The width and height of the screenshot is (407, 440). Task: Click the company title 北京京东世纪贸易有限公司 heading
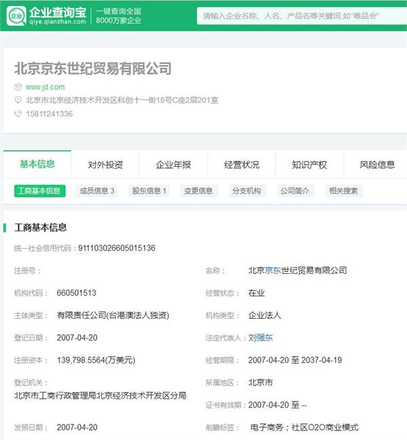[93, 68]
